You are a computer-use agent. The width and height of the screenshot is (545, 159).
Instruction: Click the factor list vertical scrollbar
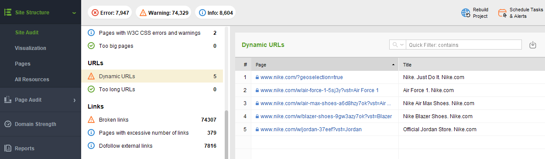click(226, 135)
